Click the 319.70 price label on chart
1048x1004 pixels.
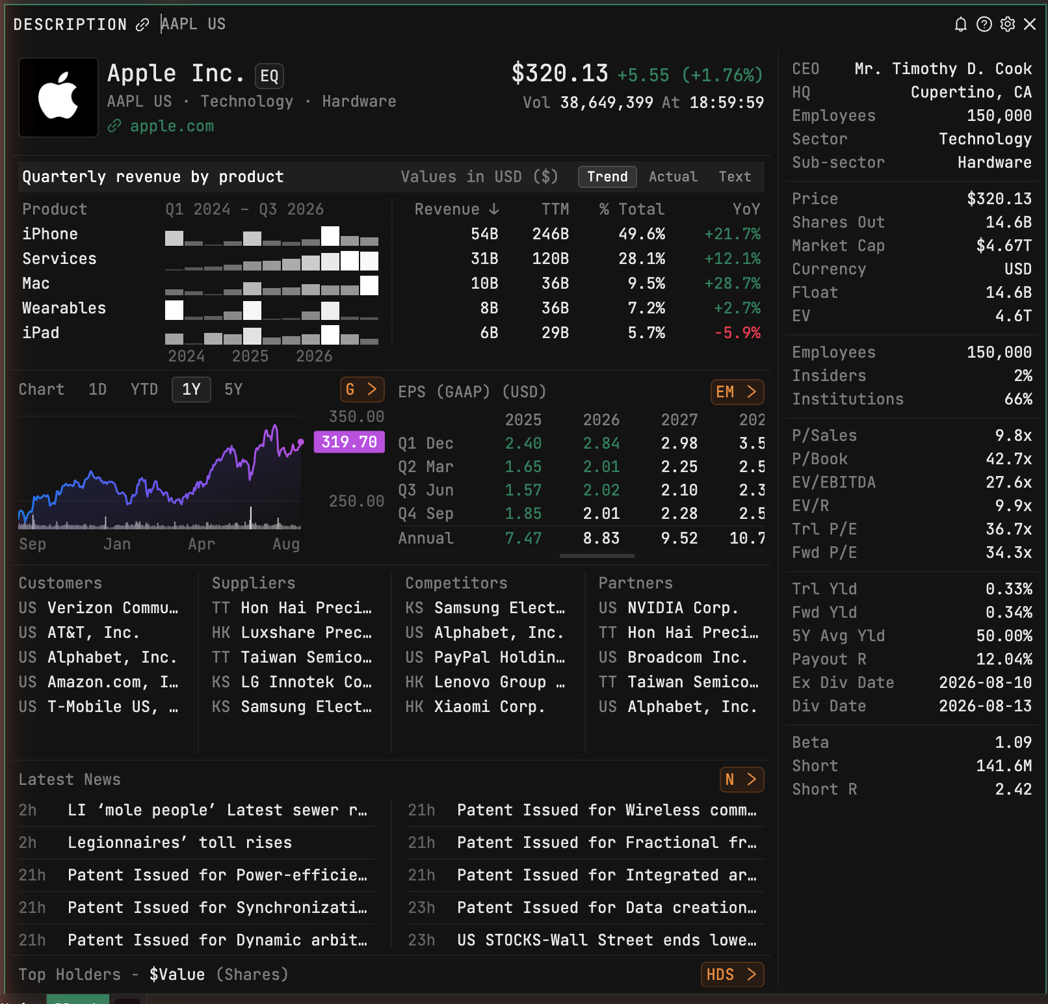(x=349, y=442)
